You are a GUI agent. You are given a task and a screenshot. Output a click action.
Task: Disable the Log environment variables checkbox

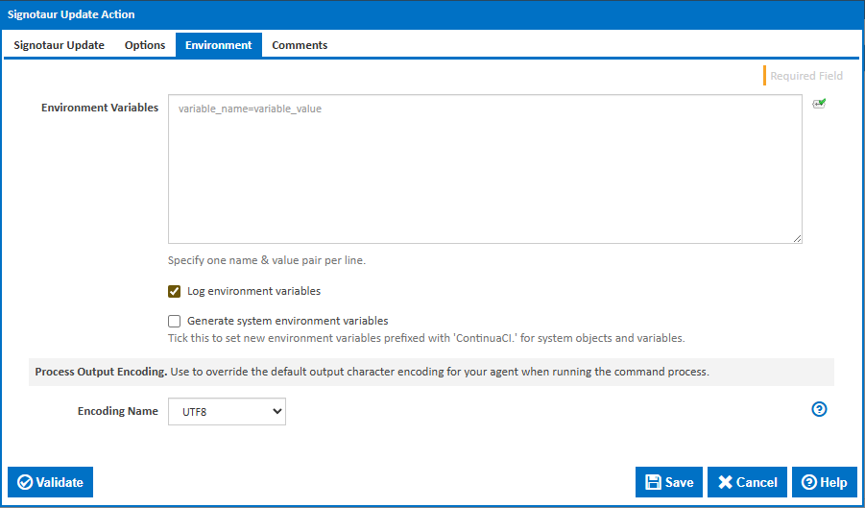pos(175,291)
